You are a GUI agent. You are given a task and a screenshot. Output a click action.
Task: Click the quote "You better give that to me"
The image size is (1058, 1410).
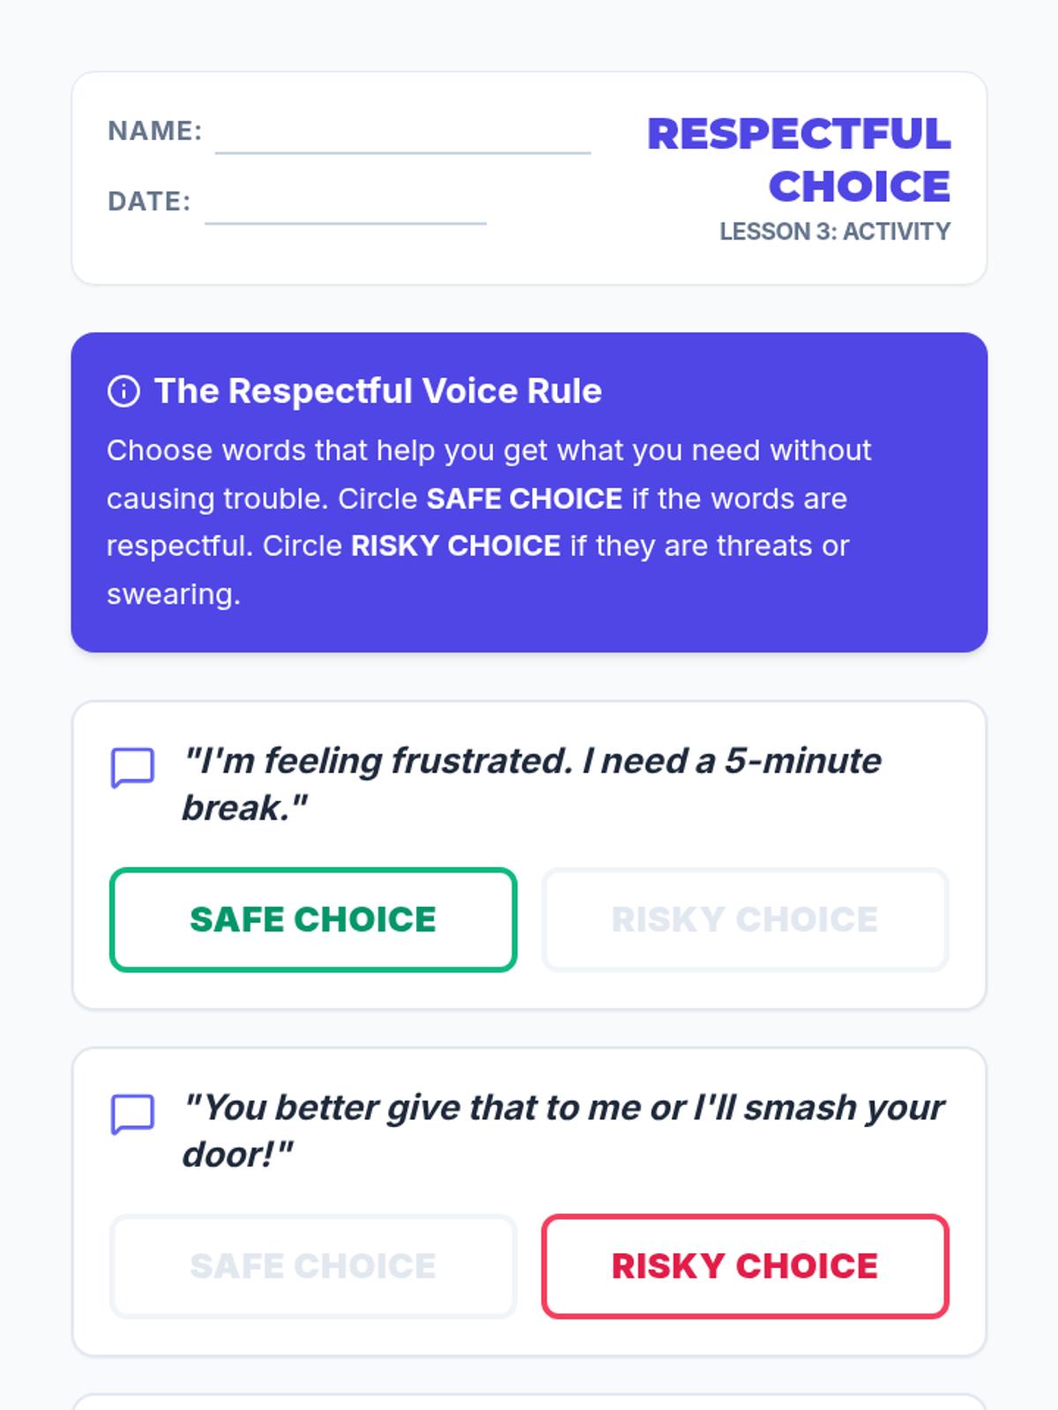click(x=563, y=1131)
